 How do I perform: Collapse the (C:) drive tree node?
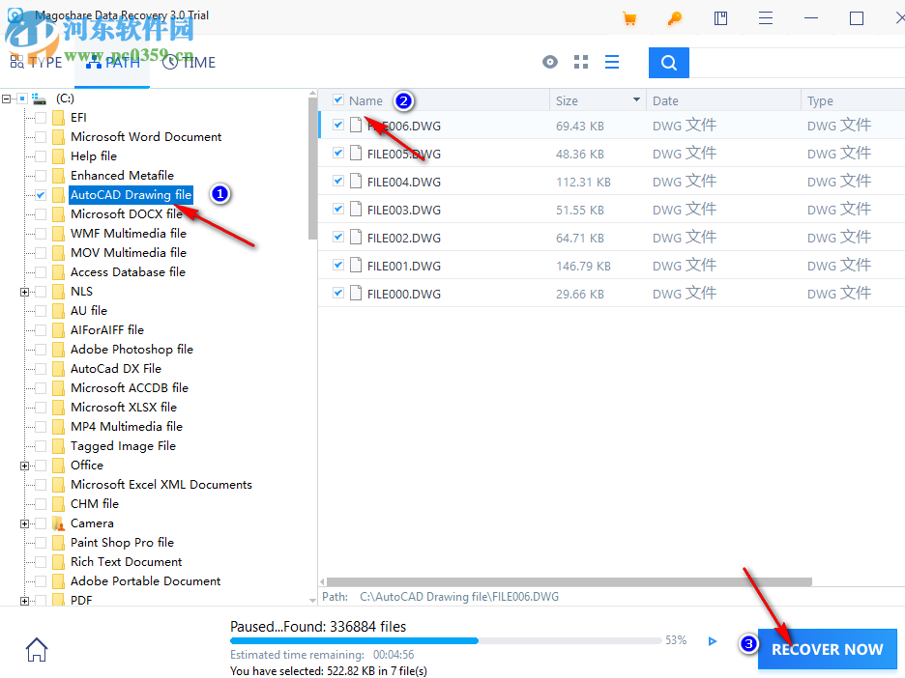(x=7, y=98)
